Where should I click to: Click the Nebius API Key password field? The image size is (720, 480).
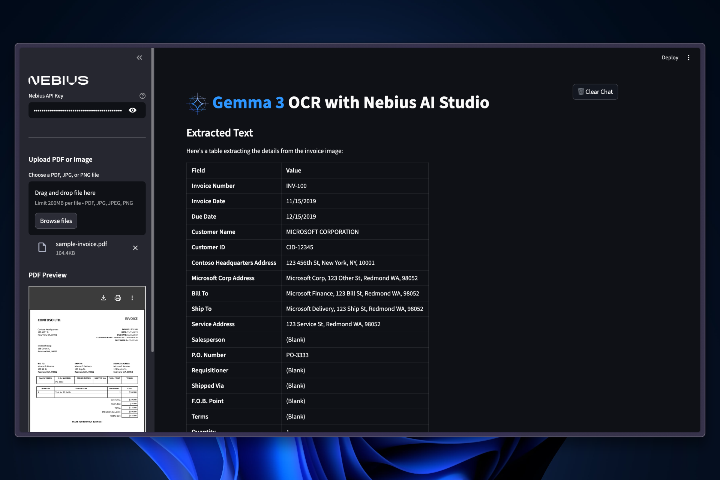click(78, 110)
